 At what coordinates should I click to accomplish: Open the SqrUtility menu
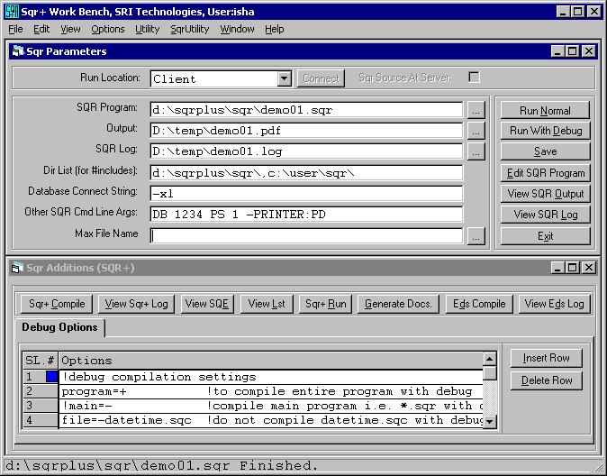click(190, 29)
